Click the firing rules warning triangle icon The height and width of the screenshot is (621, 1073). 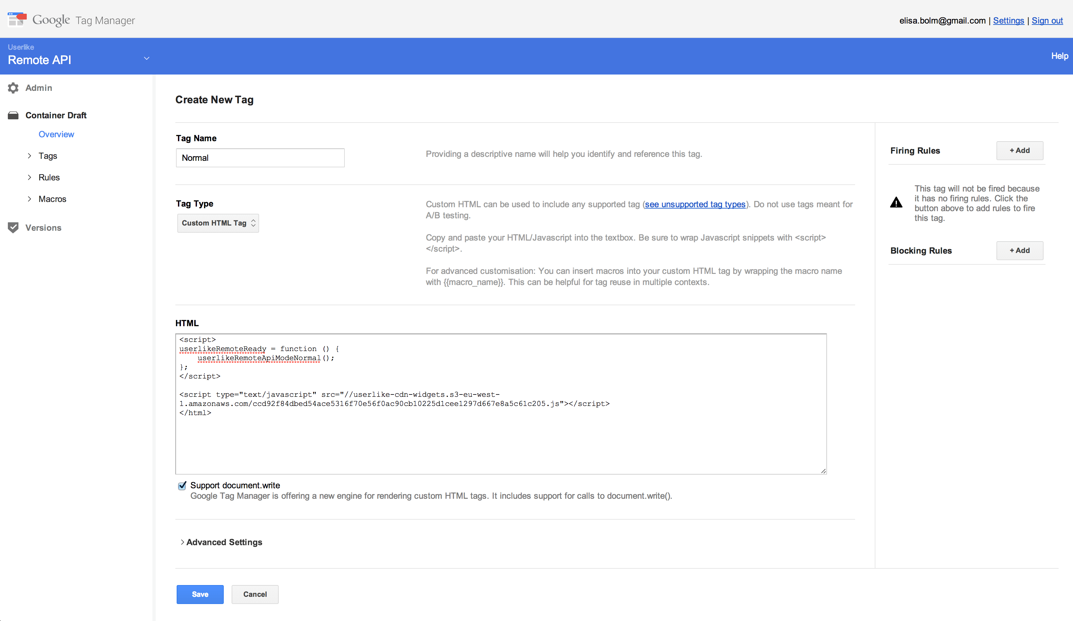[896, 202]
